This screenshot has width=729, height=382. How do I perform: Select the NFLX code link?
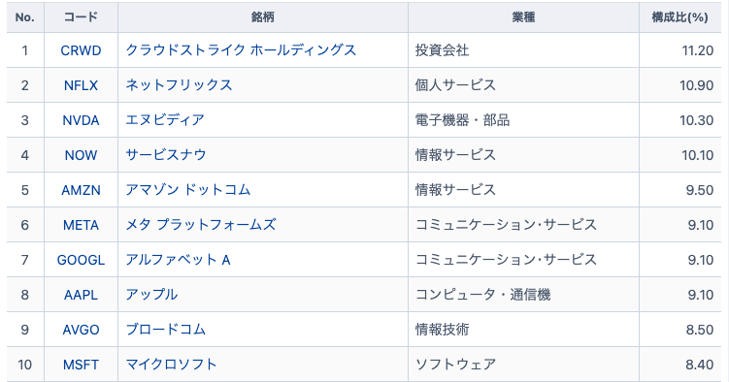point(81,85)
